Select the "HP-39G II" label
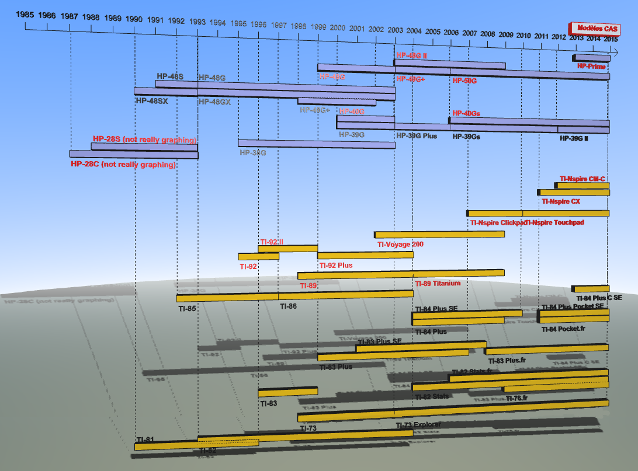638x471 pixels. pyautogui.click(x=574, y=138)
